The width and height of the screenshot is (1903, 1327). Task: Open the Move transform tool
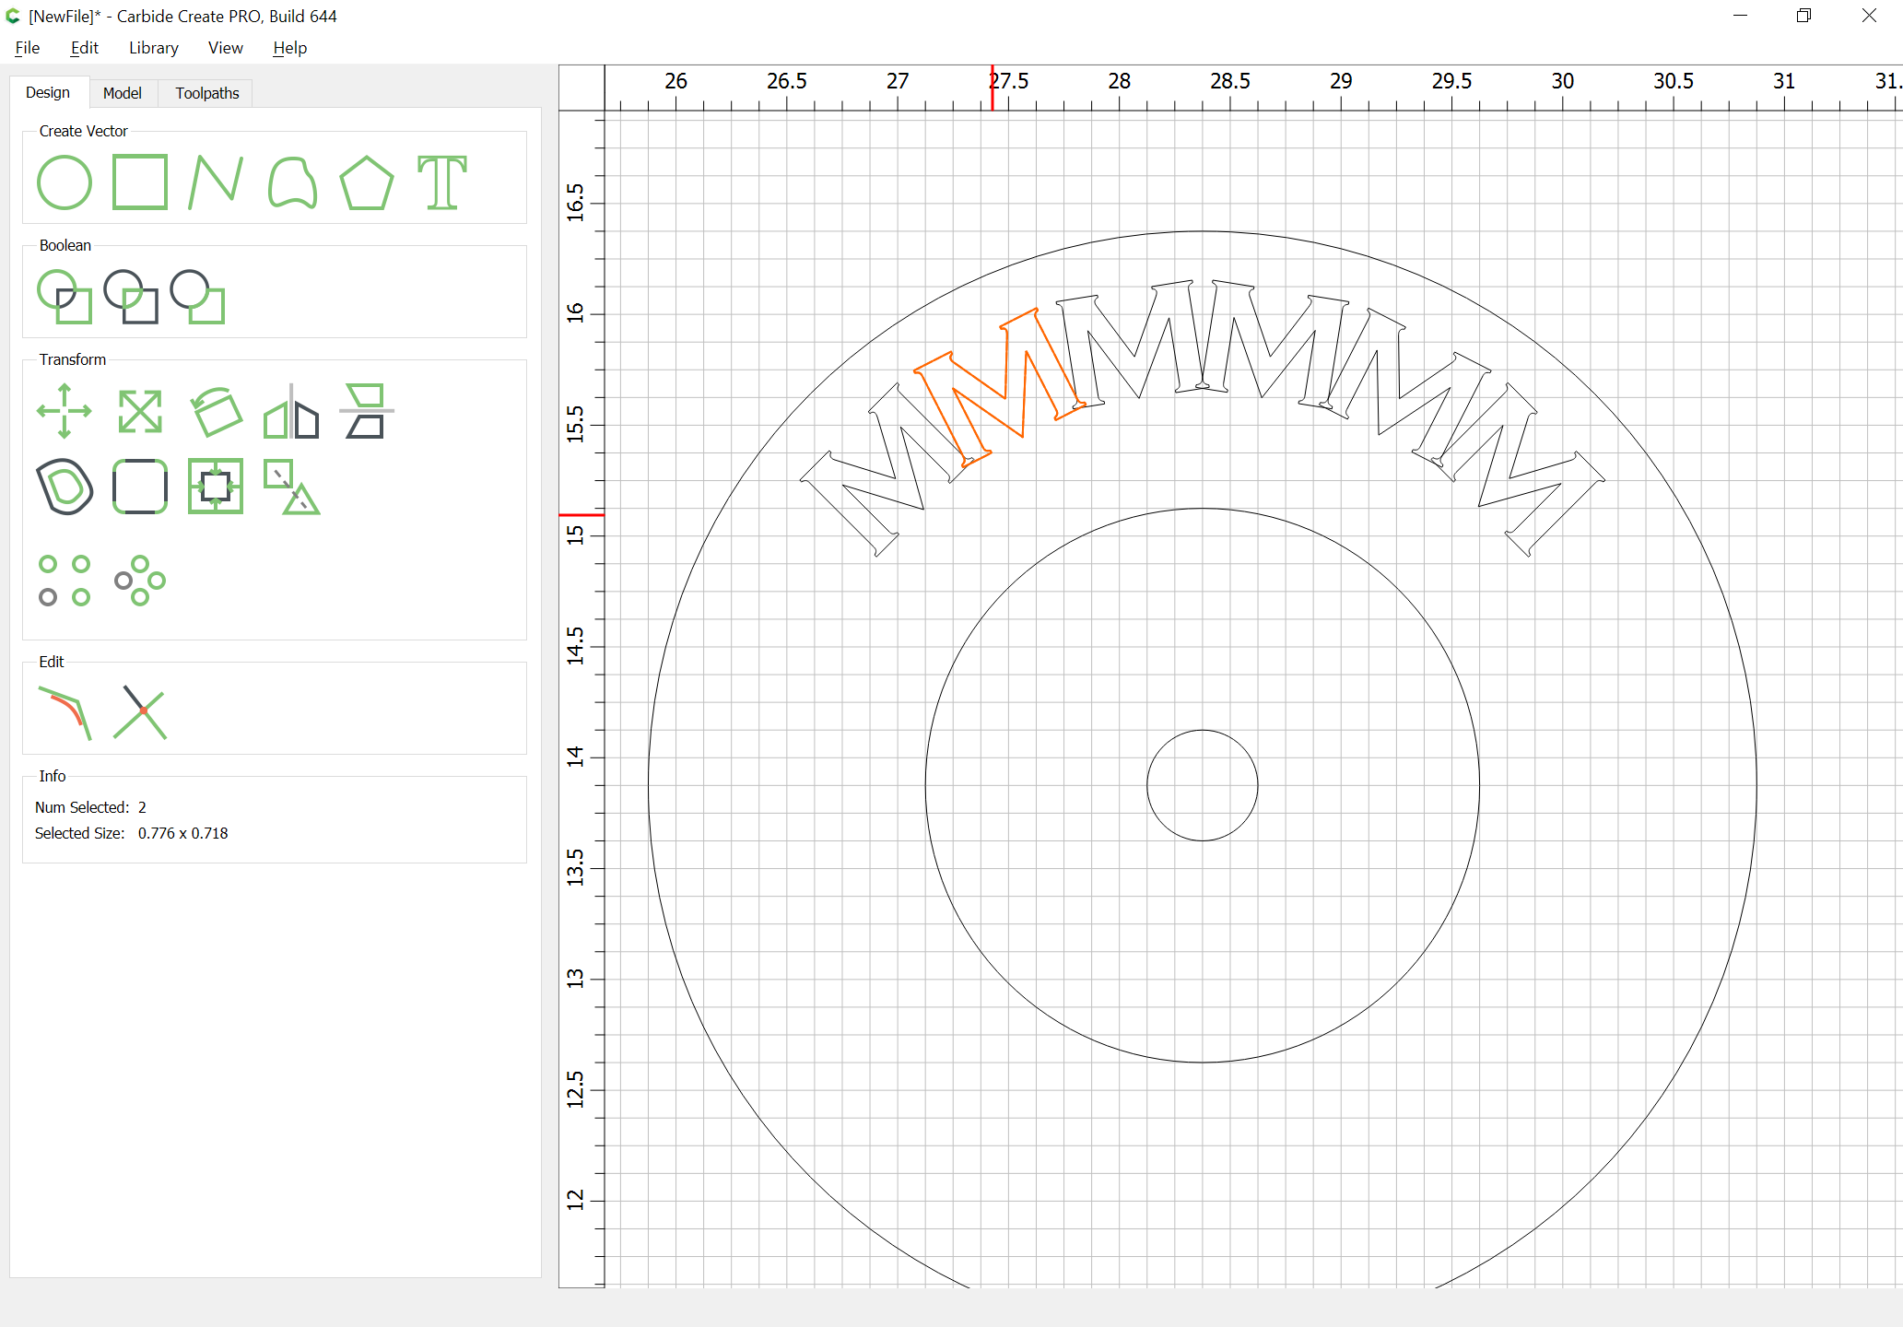[65, 411]
